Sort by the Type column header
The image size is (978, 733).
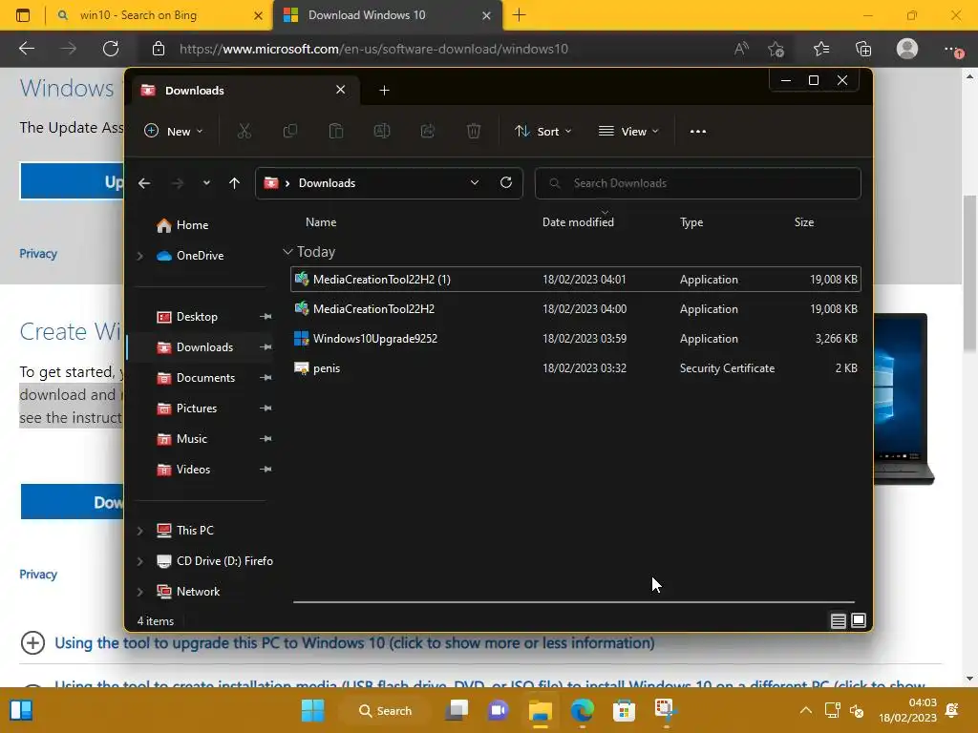[691, 221]
